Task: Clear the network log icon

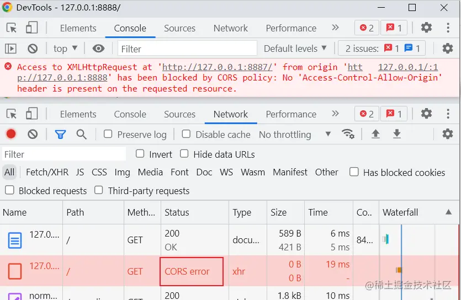Action: (x=33, y=135)
